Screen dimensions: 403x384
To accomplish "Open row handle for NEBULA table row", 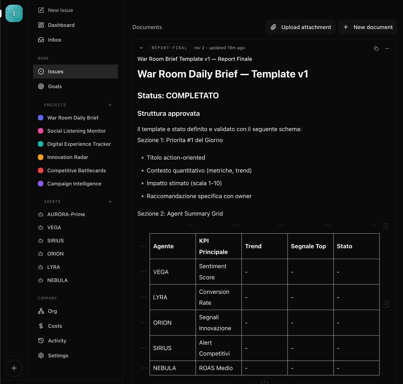I will coord(144,368).
